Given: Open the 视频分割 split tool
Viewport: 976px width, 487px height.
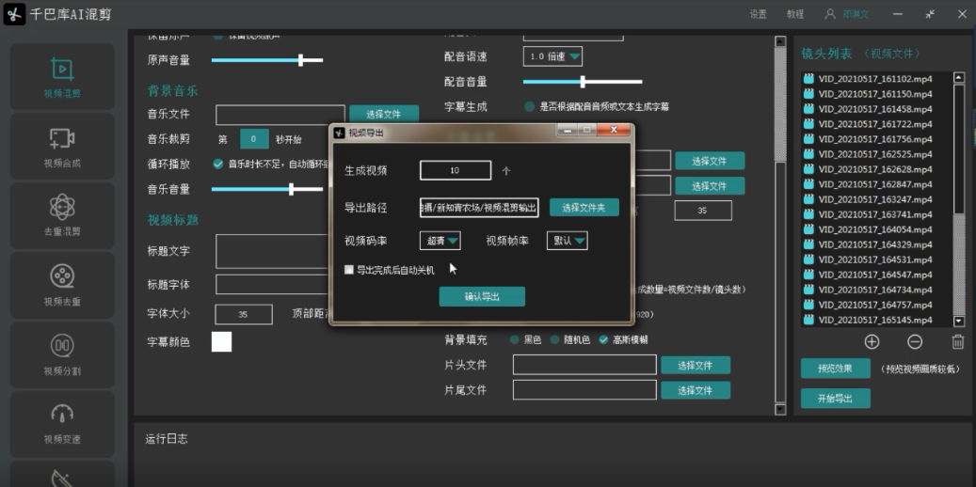Looking at the screenshot, I should tap(62, 353).
